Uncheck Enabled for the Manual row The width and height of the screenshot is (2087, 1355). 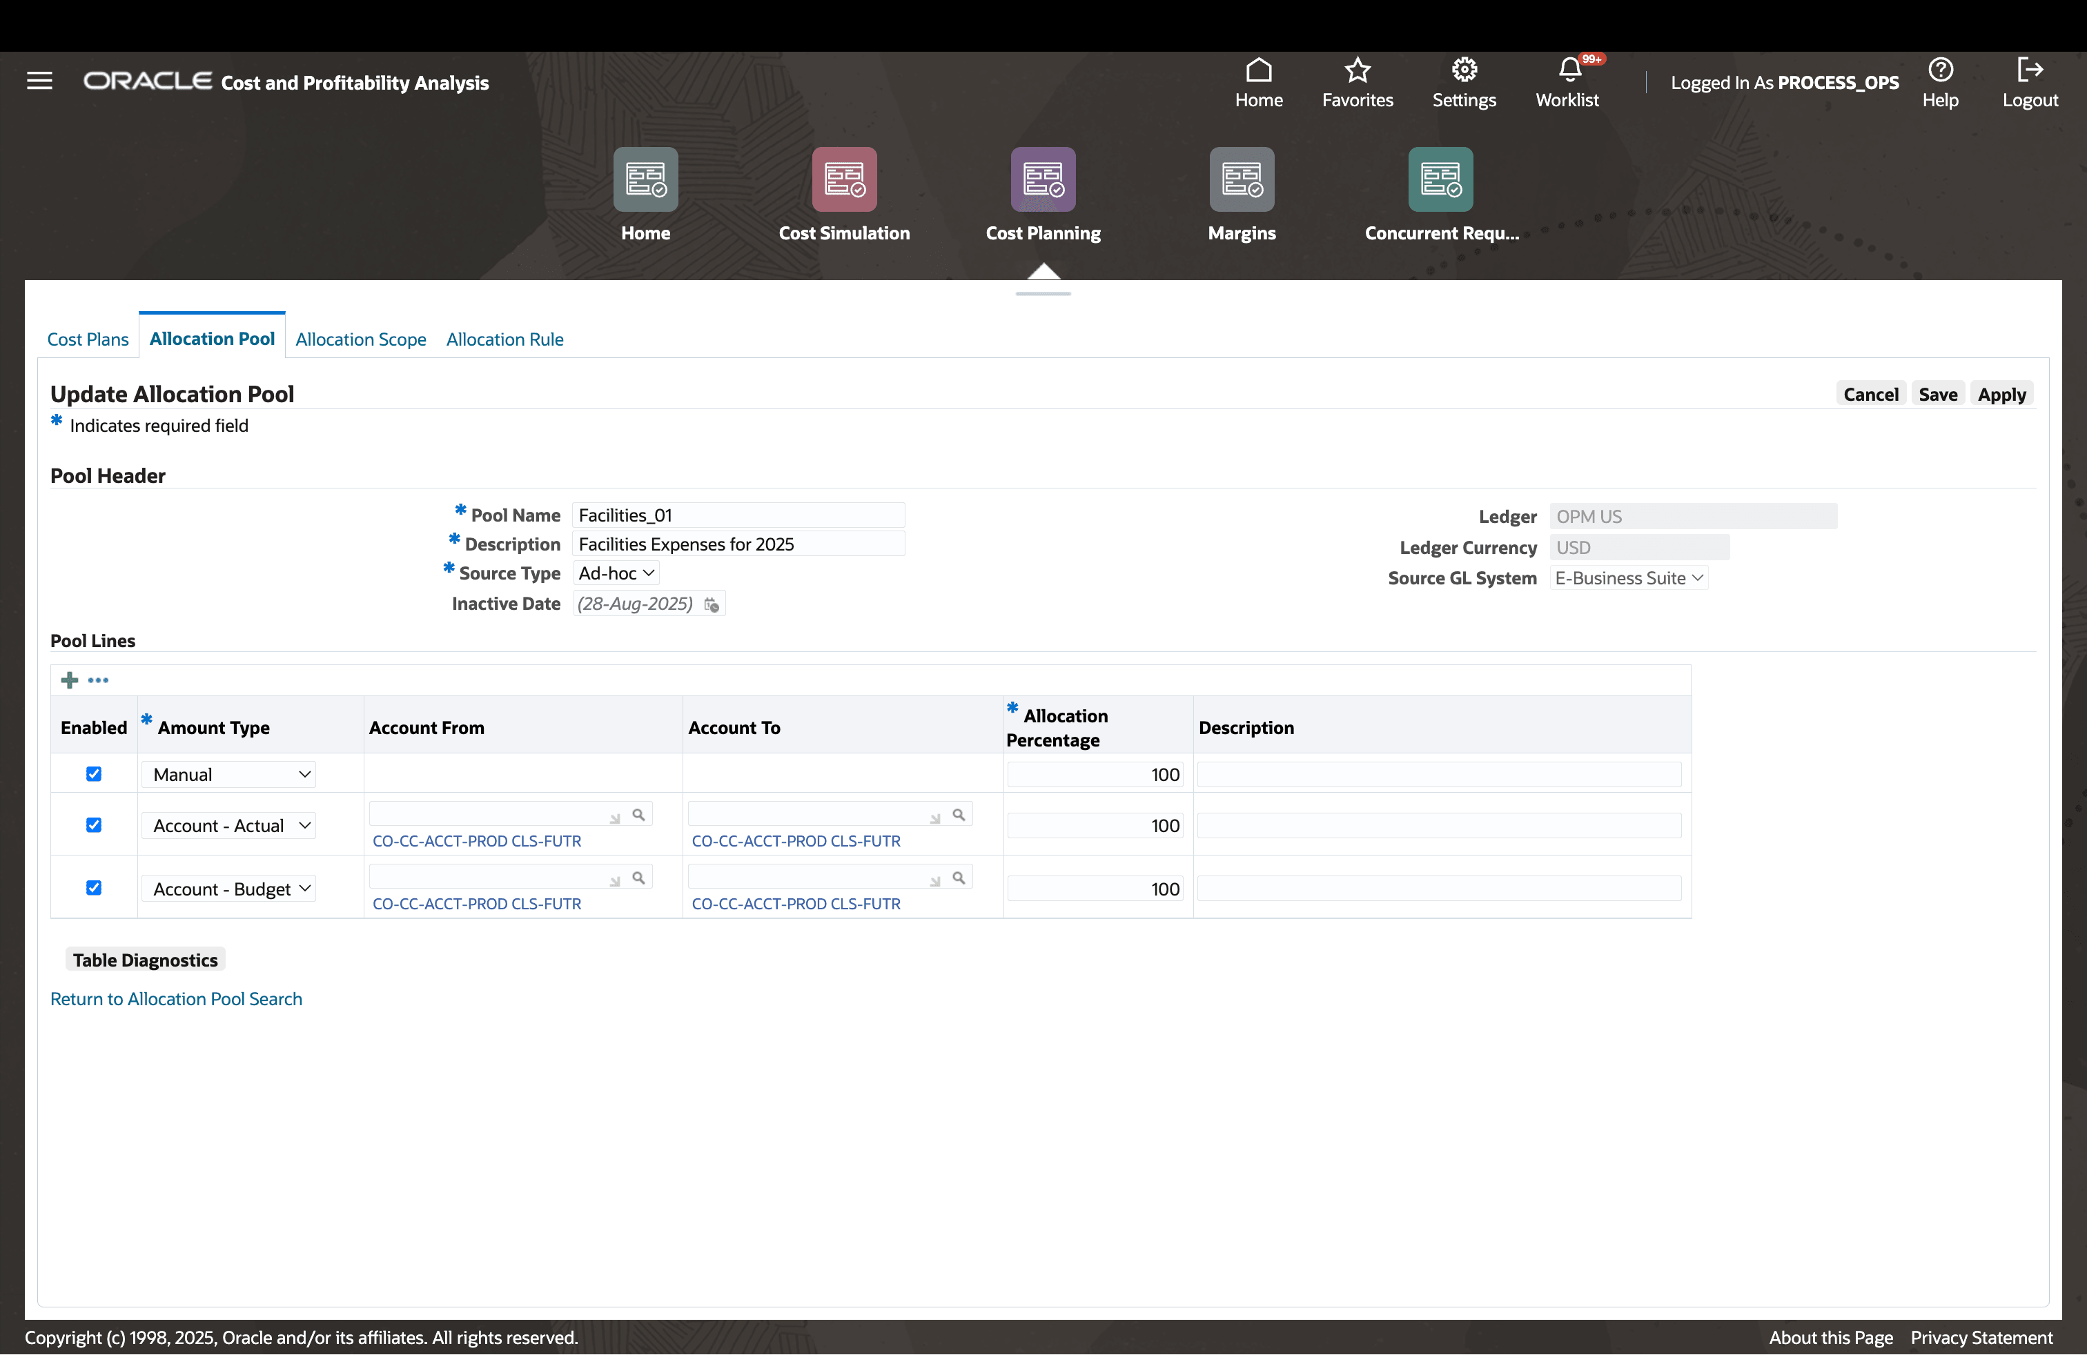pos(94,774)
